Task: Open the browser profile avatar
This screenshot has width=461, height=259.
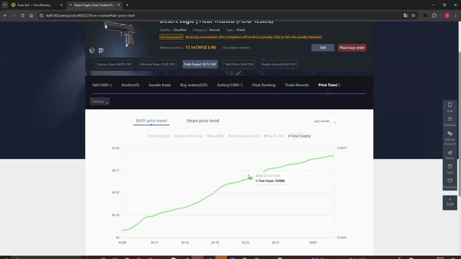Action: click(x=447, y=15)
